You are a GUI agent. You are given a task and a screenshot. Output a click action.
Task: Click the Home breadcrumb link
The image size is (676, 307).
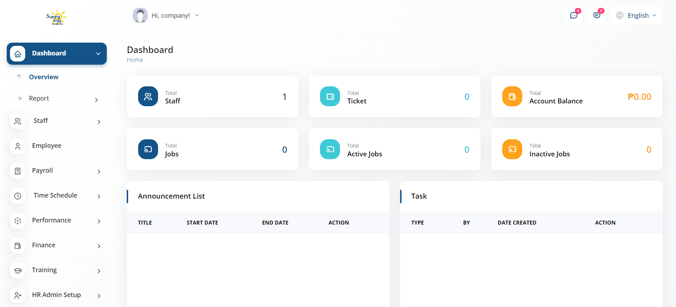[x=135, y=60]
